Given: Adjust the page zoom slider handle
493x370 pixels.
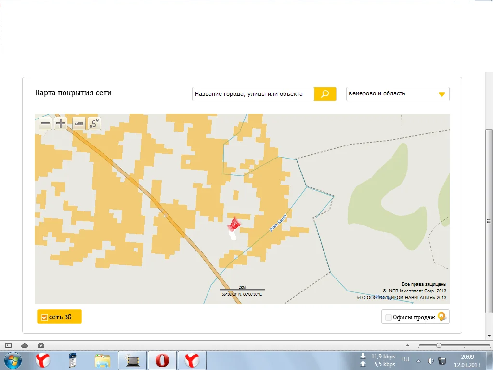Looking at the screenshot, I should point(438,345).
